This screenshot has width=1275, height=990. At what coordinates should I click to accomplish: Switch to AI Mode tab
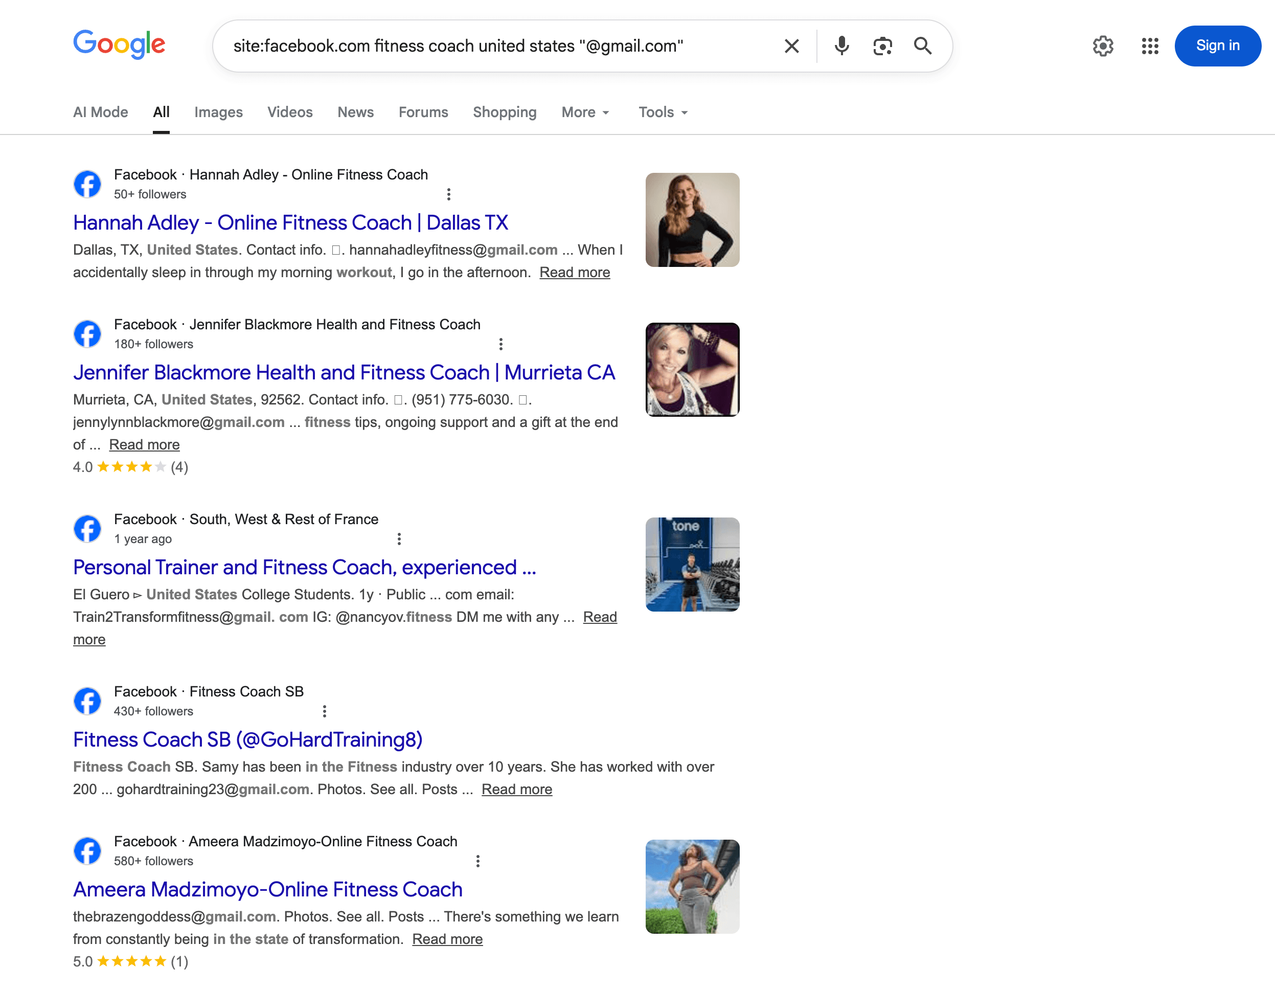[x=100, y=111]
